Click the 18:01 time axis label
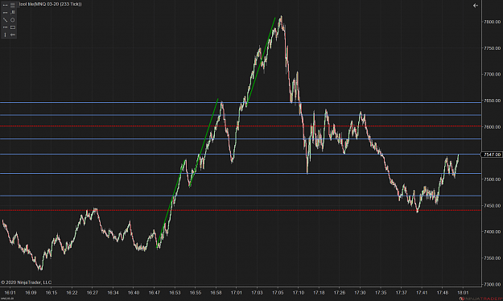Screen dimensions: 503x301 (x=463, y=293)
